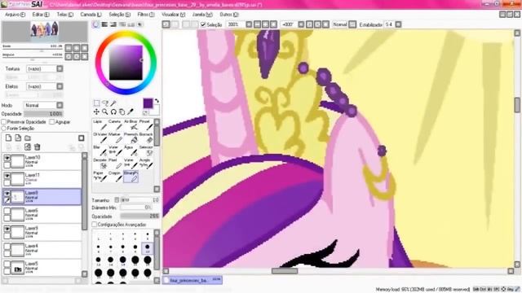Adjust the layer Opacidade 100% slider

[x=43, y=114]
